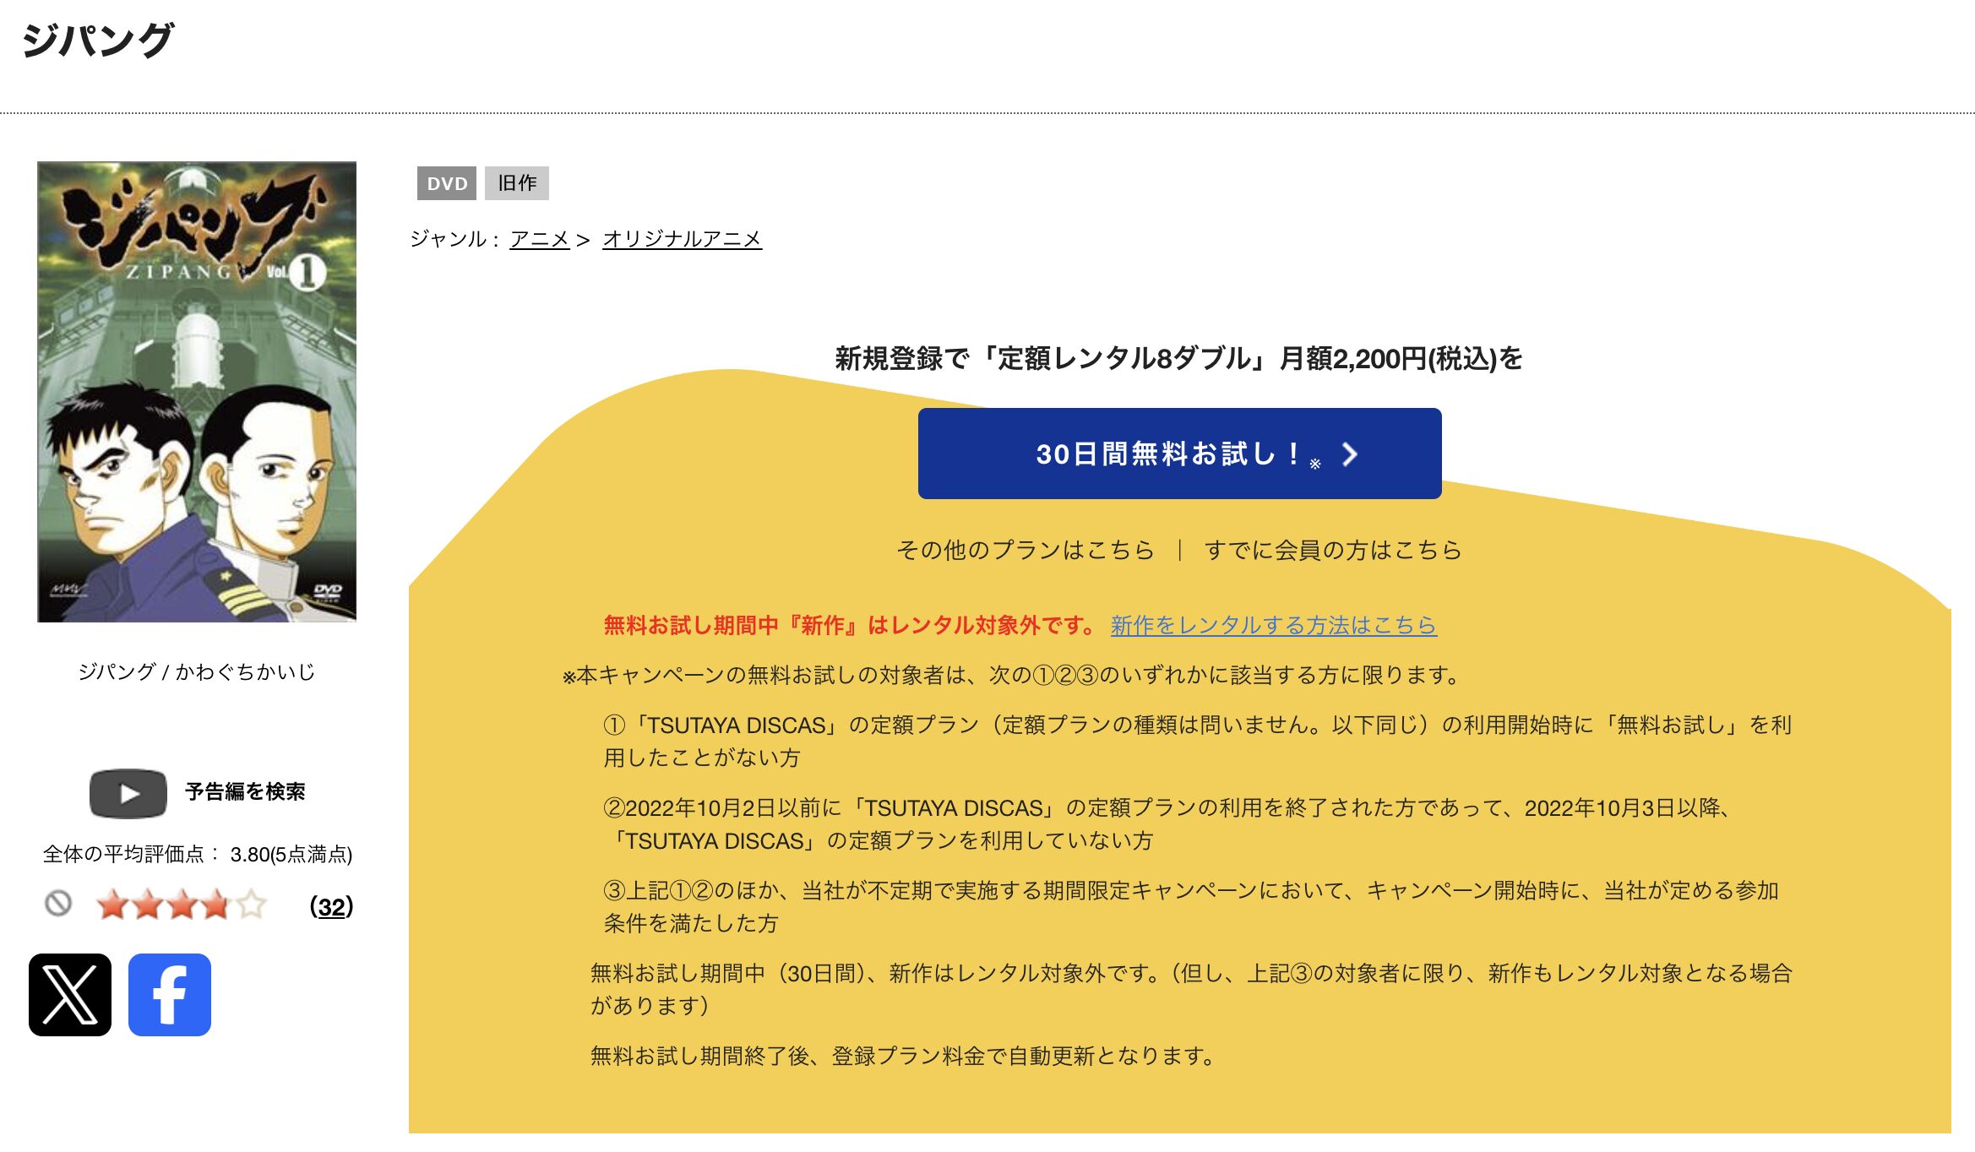The width and height of the screenshot is (1975, 1152).
Task: Click the ジパング / かわぐちかいじ caption
Action: (197, 671)
